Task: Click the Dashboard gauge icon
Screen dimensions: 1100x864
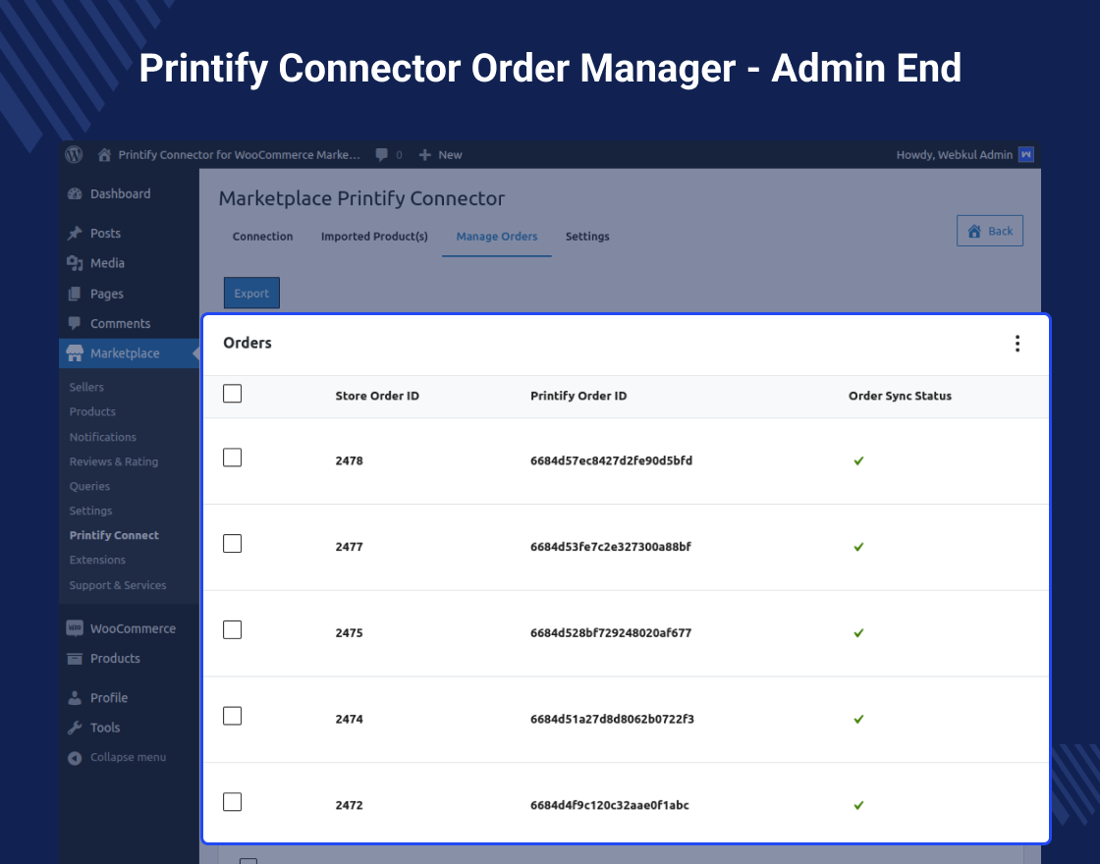Action: [75, 194]
